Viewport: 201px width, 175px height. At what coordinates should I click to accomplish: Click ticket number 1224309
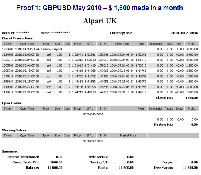click(x=8, y=55)
